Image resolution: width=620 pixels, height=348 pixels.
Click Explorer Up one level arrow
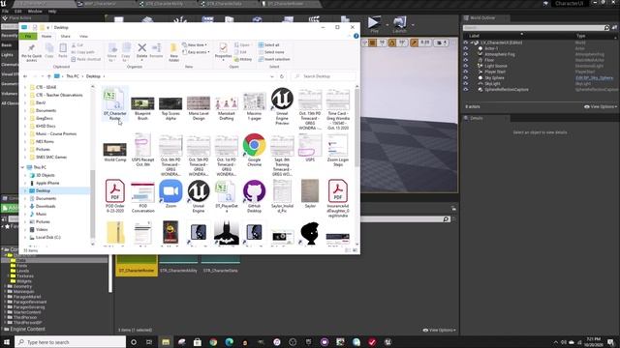coord(49,76)
